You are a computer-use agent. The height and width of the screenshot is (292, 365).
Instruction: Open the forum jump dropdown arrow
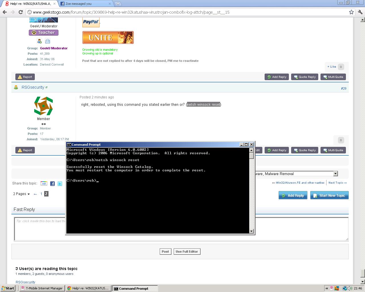click(x=335, y=174)
